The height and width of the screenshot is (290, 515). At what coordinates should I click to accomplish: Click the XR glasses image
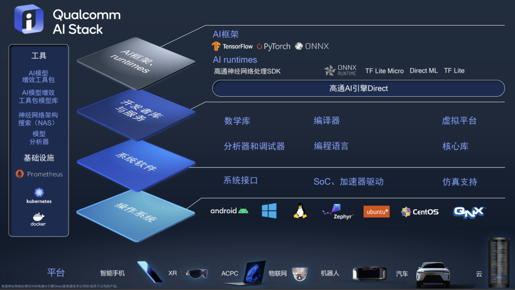(195, 273)
